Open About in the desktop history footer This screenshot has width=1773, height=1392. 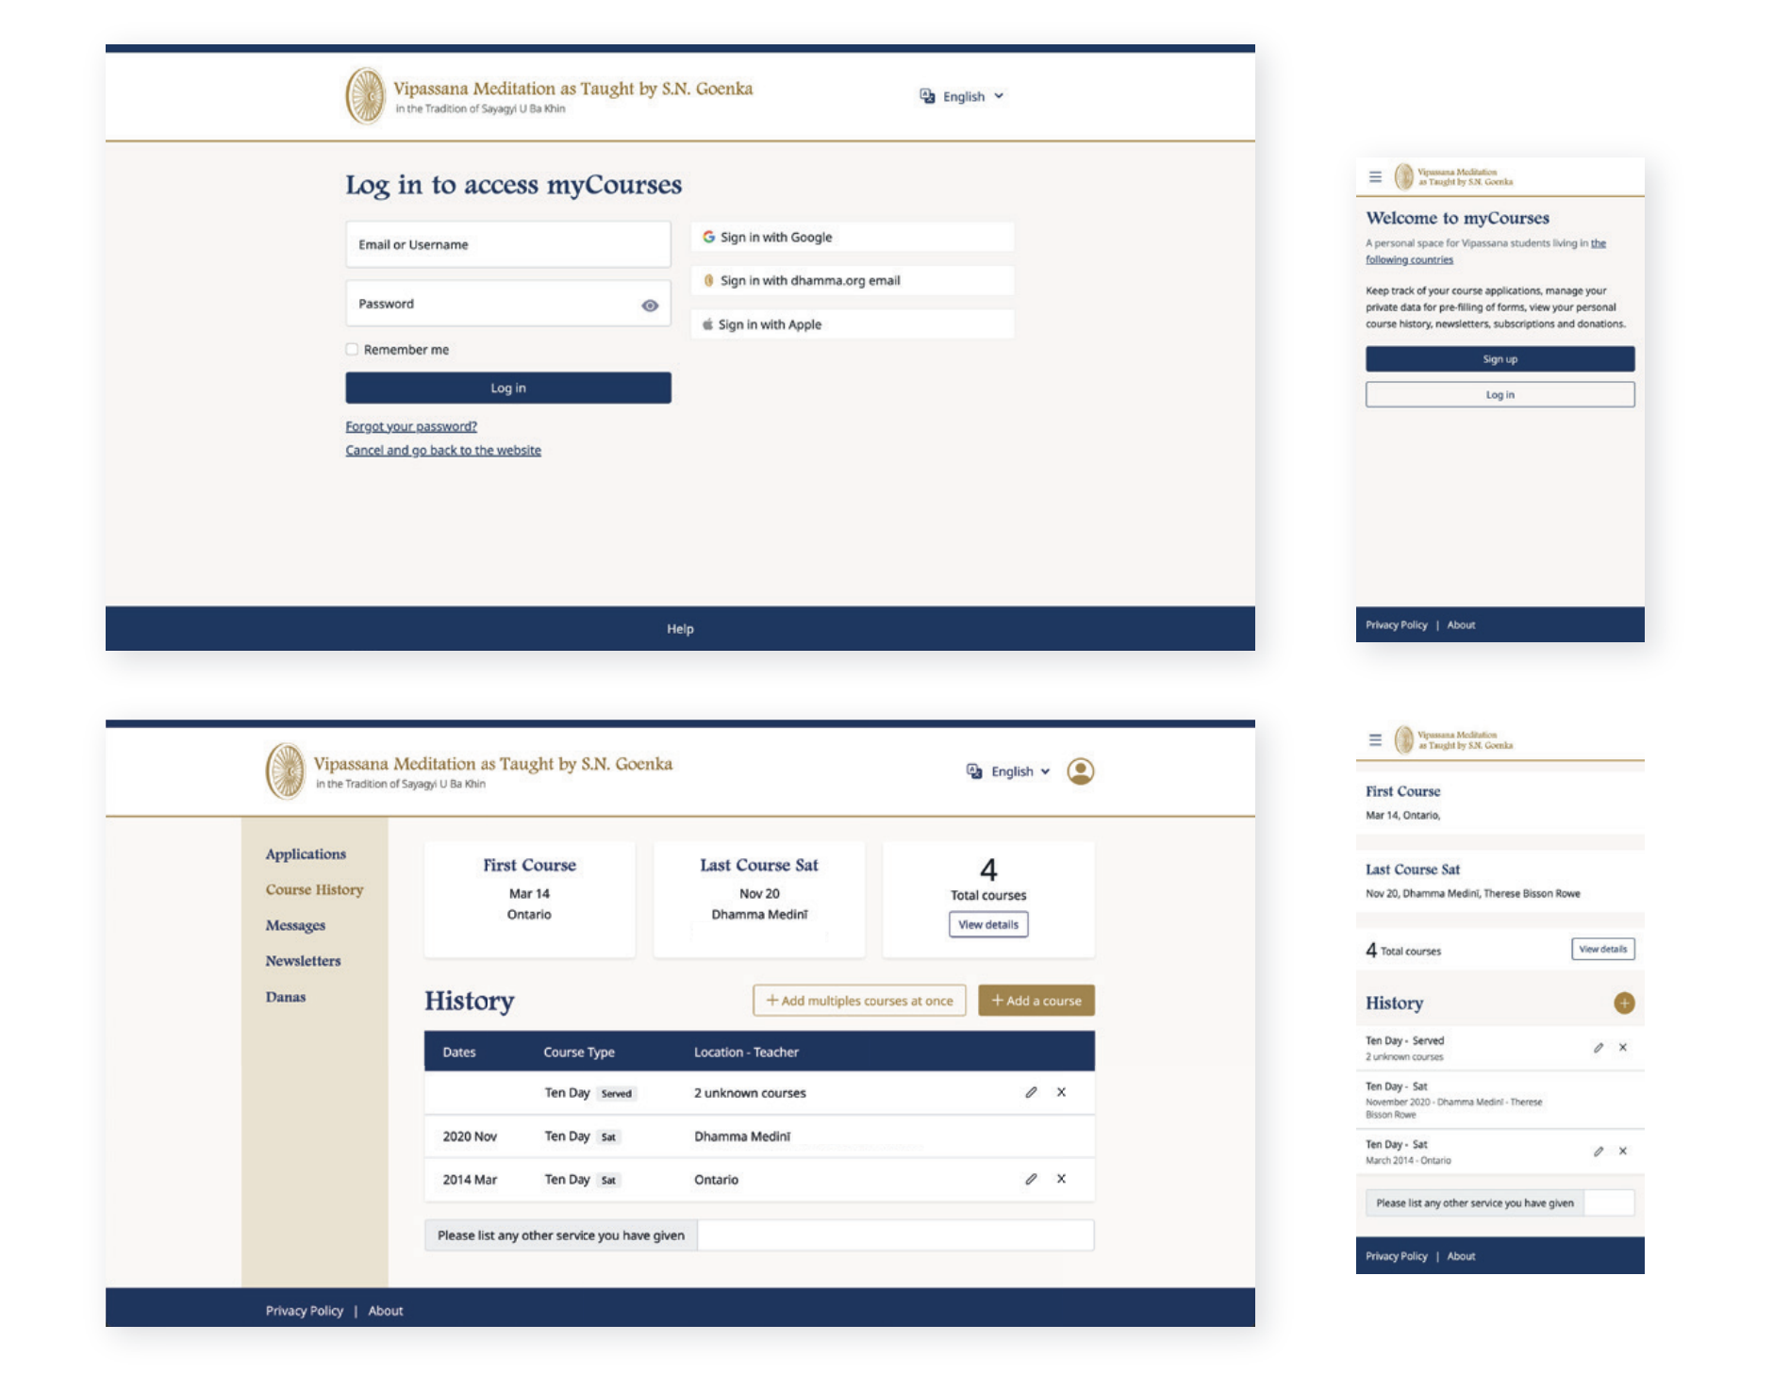(386, 1311)
